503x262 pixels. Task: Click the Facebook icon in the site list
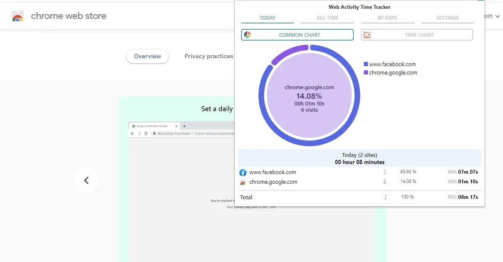click(243, 172)
